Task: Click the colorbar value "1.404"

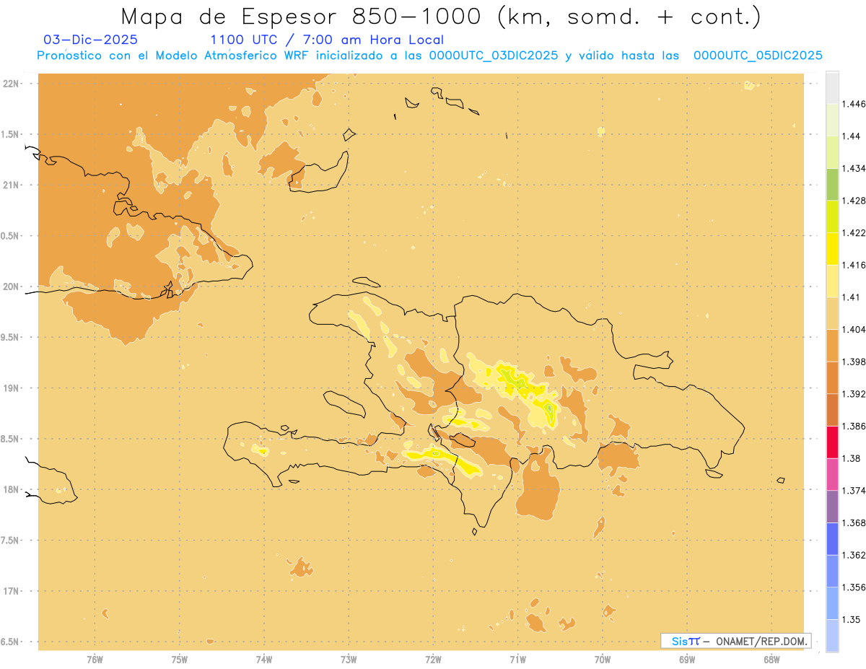Action: (855, 329)
